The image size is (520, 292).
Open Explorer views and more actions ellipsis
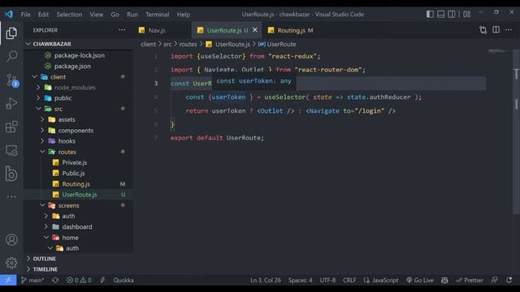point(122,30)
